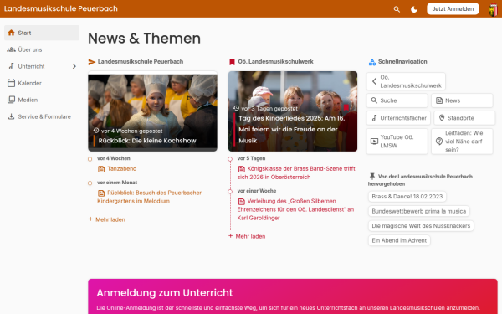This screenshot has width=502, height=314.
Task: Open Königsklasse der Brass Band-Szene article
Action: click(x=296, y=172)
